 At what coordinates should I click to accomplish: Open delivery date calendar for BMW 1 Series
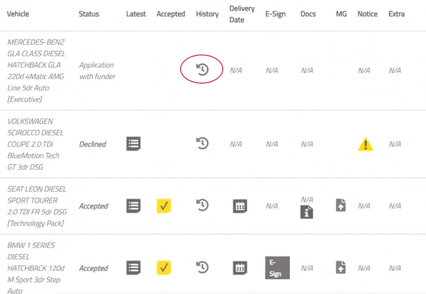(240, 268)
